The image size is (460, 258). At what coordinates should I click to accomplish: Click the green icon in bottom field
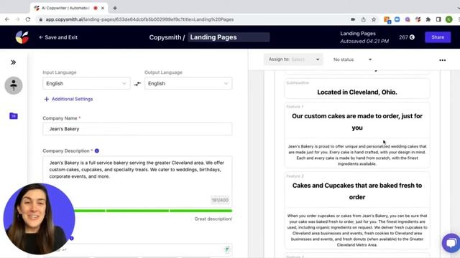227,249
